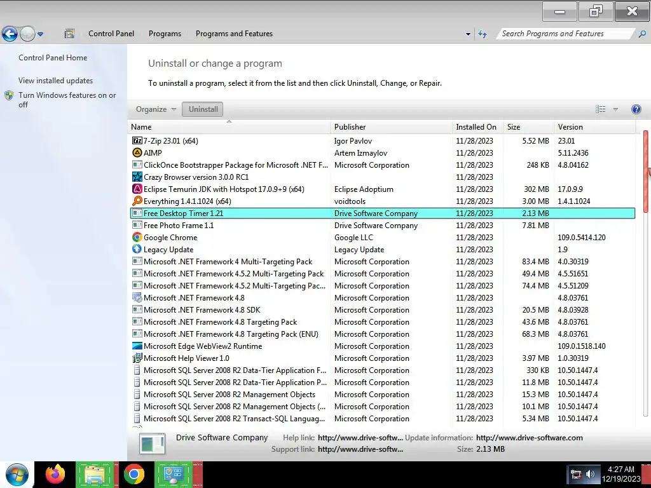Viewport: 651px width, 488px height.
Task: Select the Free Desktop Timer 1.21 row
Action: [x=382, y=213]
